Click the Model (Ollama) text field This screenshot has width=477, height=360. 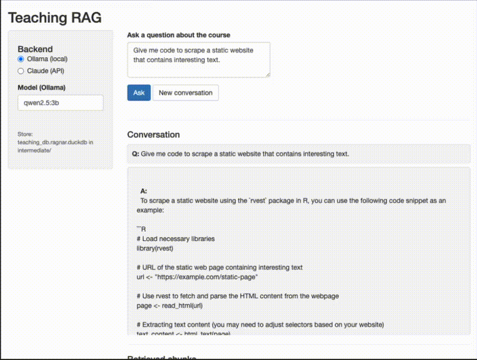(61, 103)
